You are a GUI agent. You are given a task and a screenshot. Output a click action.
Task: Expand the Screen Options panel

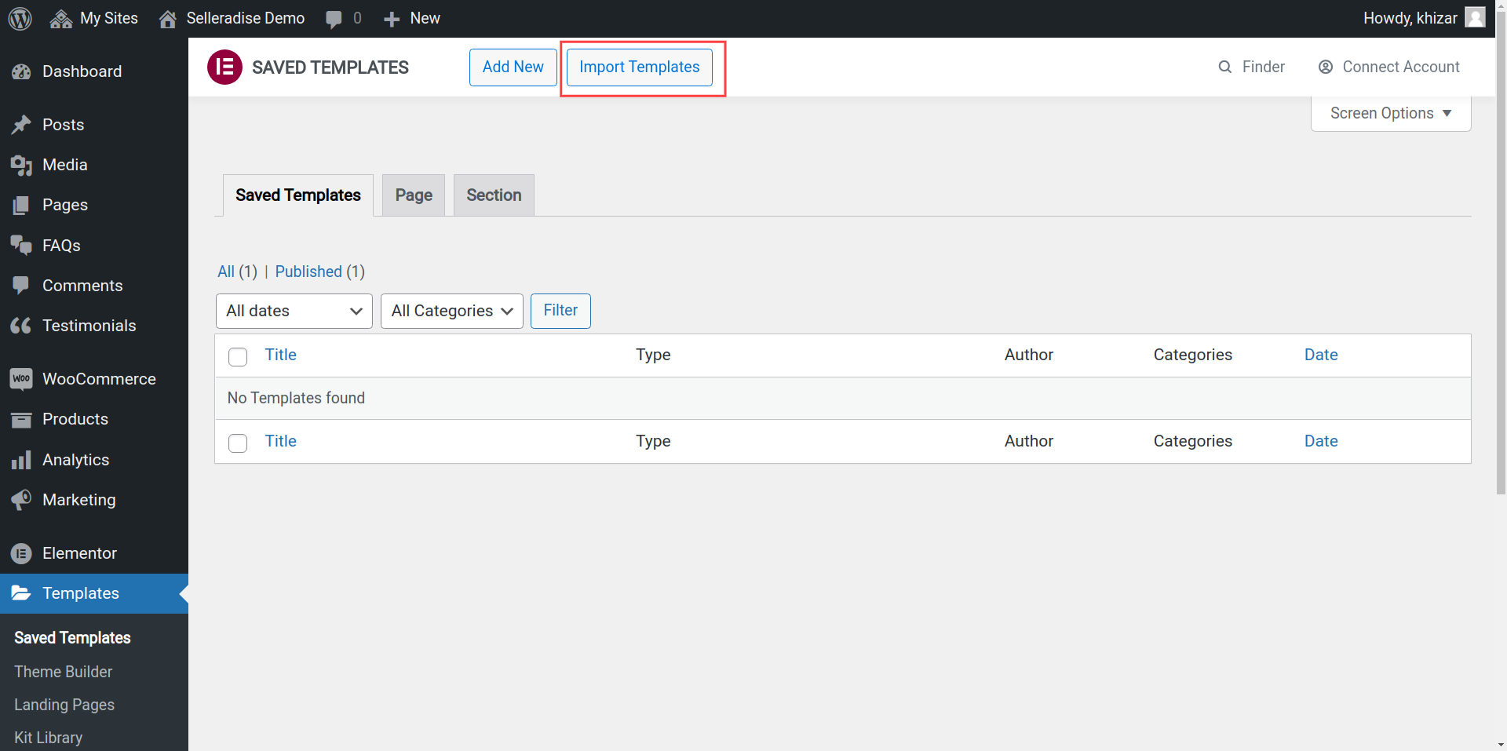(1390, 114)
